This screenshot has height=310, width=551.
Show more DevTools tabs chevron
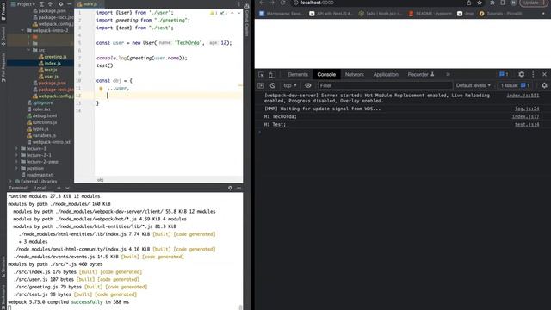[448, 75]
